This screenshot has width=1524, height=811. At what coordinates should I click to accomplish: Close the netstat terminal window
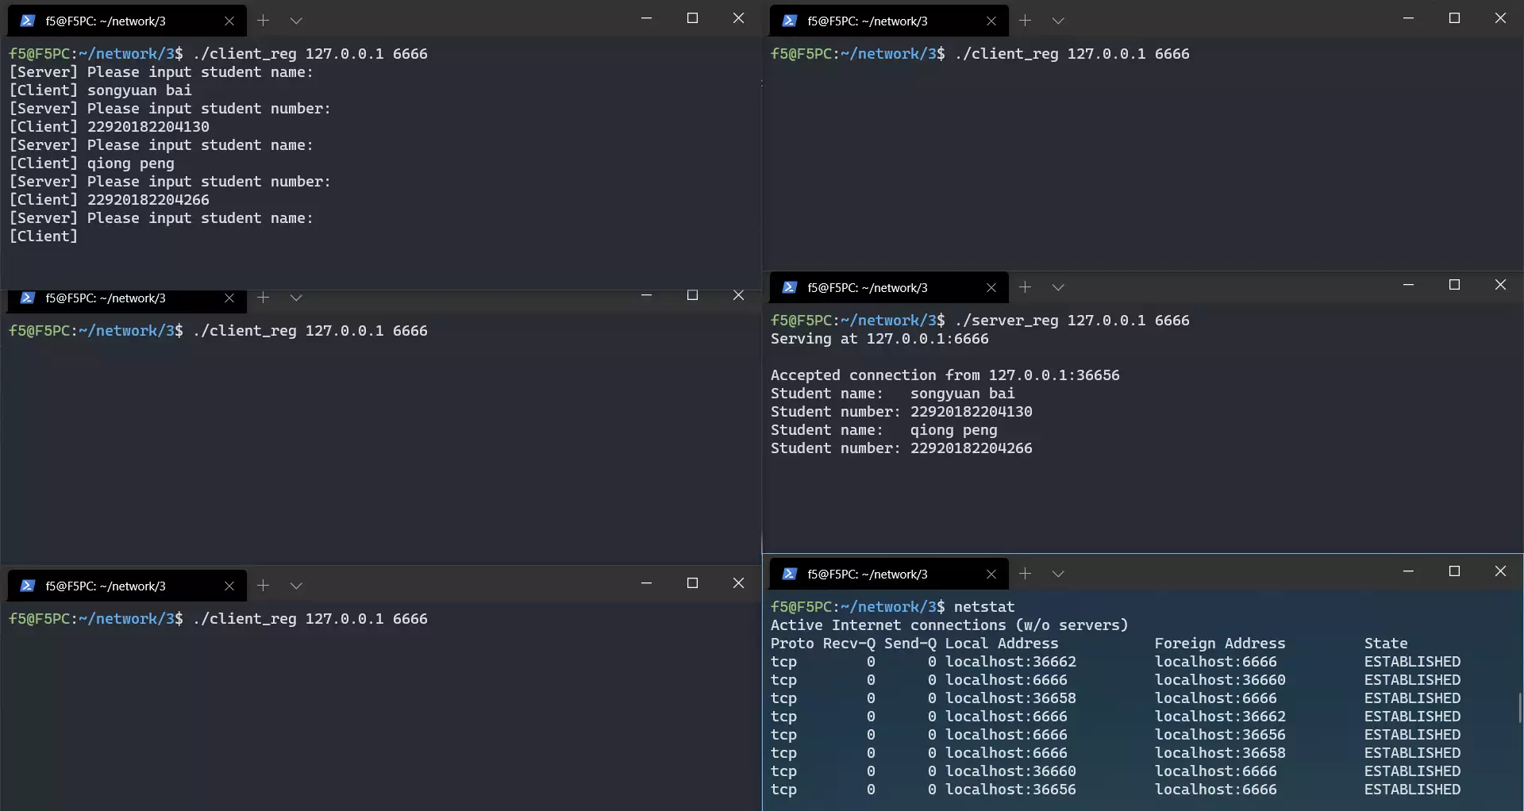point(1500,571)
